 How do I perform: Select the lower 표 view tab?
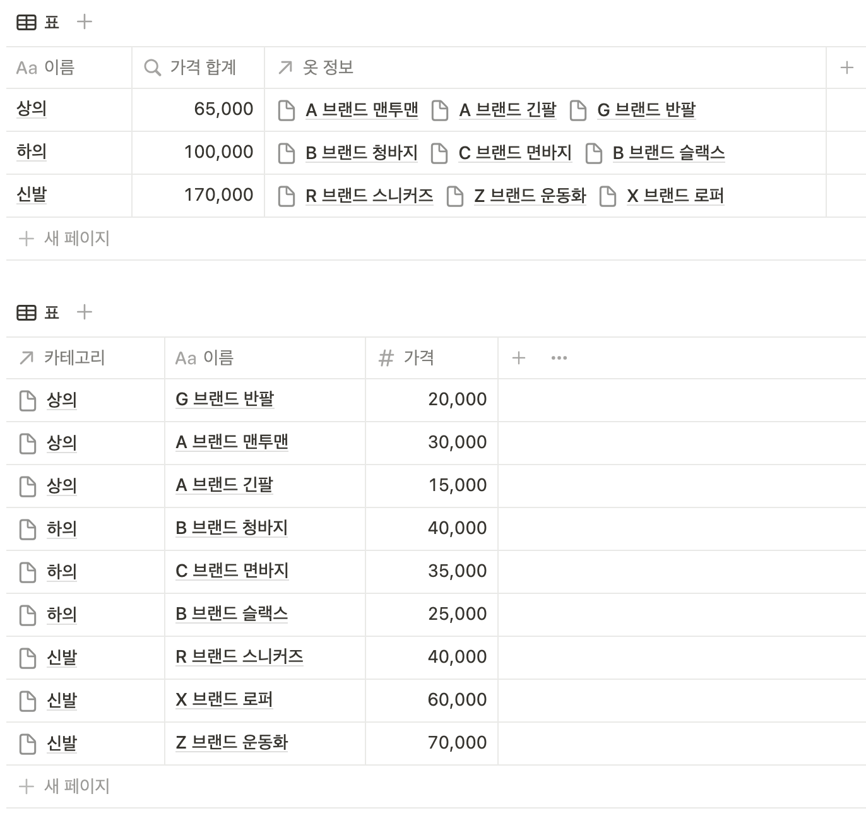tap(38, 312)
